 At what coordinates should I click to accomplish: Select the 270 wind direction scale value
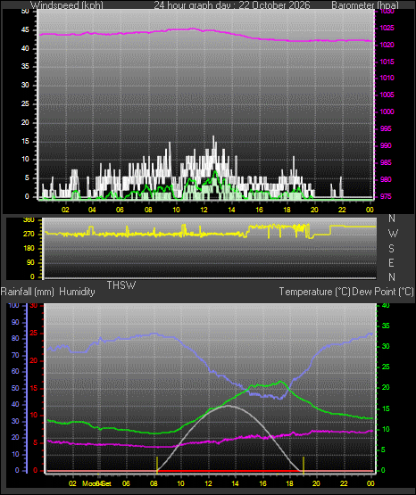tap(29, 235)
